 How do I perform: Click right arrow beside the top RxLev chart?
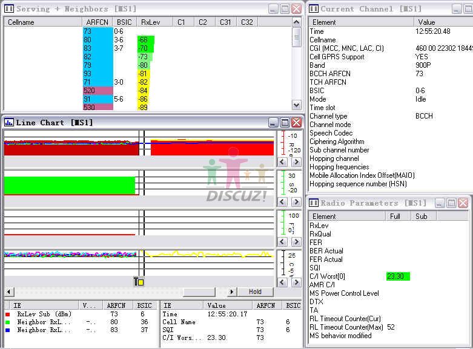tap(294, 162)
